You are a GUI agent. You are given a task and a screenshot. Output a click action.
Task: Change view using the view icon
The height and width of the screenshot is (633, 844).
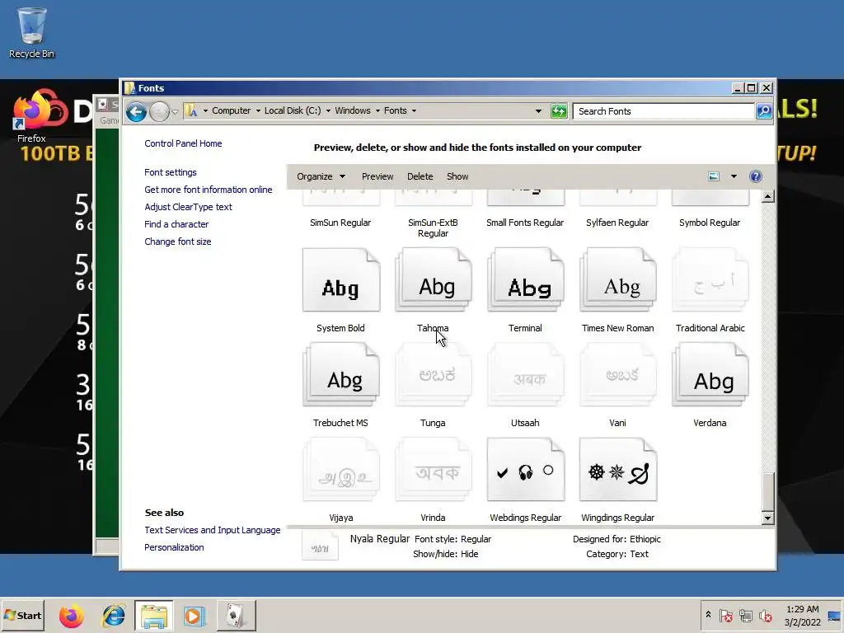[714, 176]
